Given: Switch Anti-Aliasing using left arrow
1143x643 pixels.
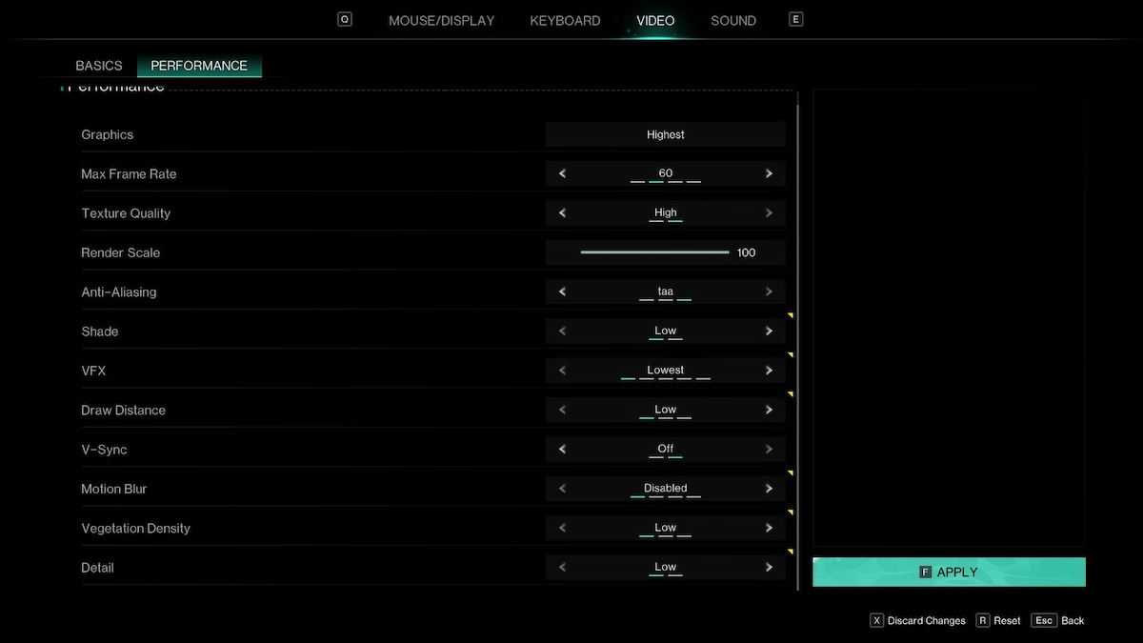Looking at the screenshot, I should tap(562, 291).
